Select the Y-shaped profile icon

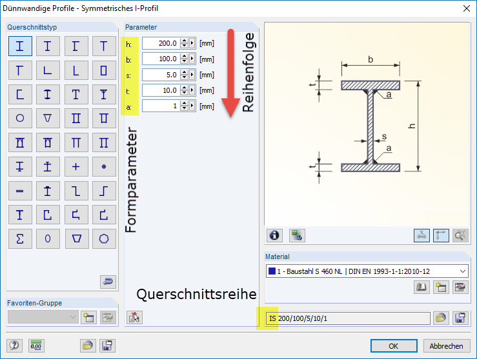point(104,94)
